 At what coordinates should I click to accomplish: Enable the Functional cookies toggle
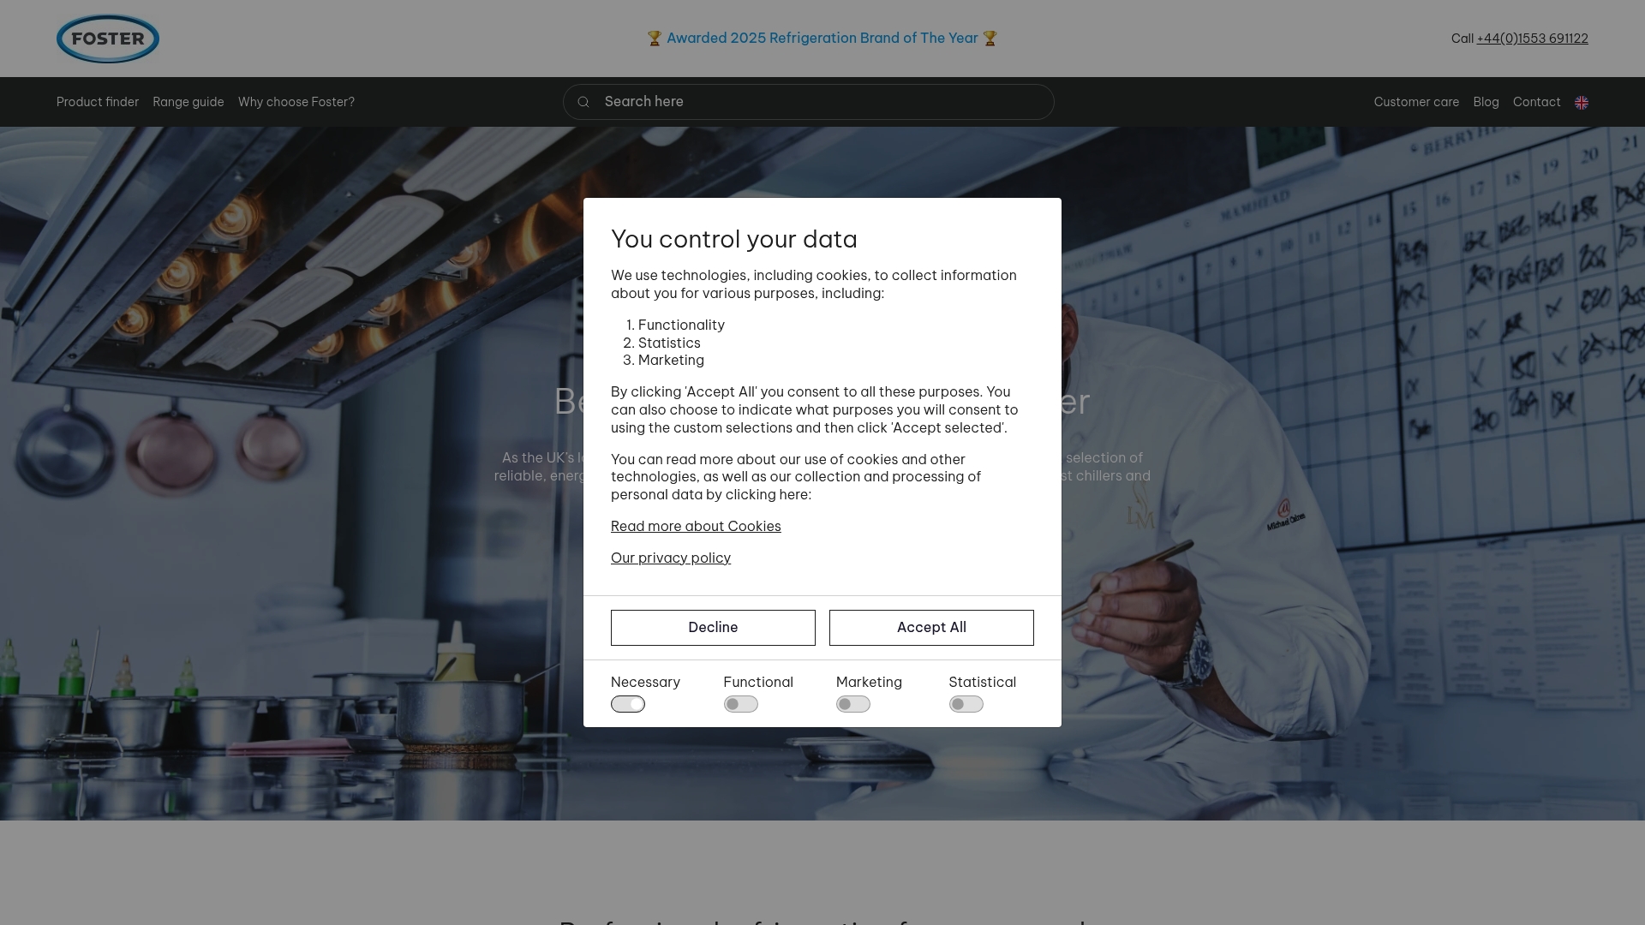coord(740,703)
